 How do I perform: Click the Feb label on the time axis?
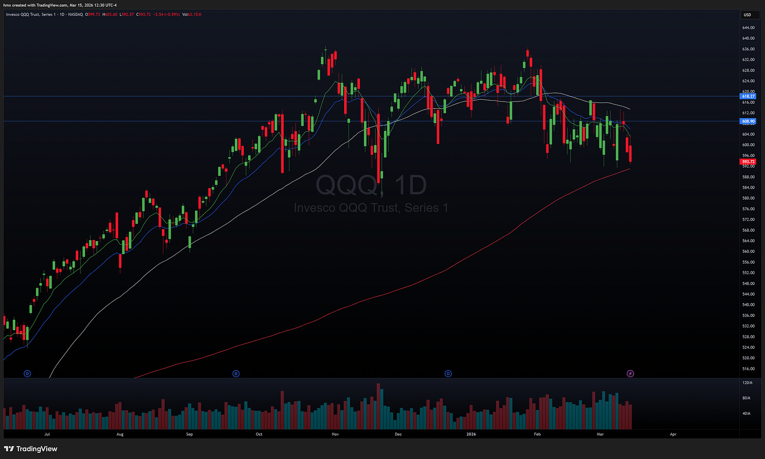pos(537,434)
